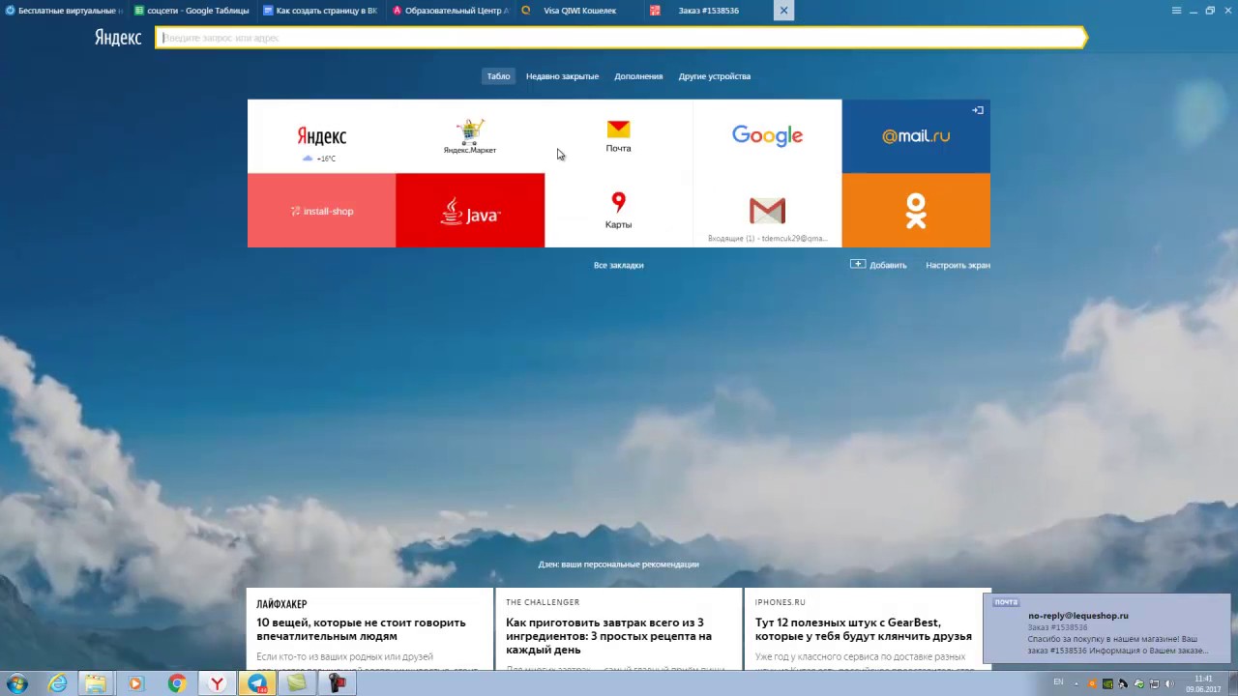Open the Windows Start menu

(17, 683)
